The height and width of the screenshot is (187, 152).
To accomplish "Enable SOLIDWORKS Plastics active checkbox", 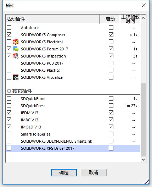I will tap(9, 70).
